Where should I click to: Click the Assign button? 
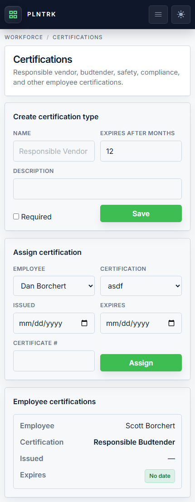tap(141, 363)
